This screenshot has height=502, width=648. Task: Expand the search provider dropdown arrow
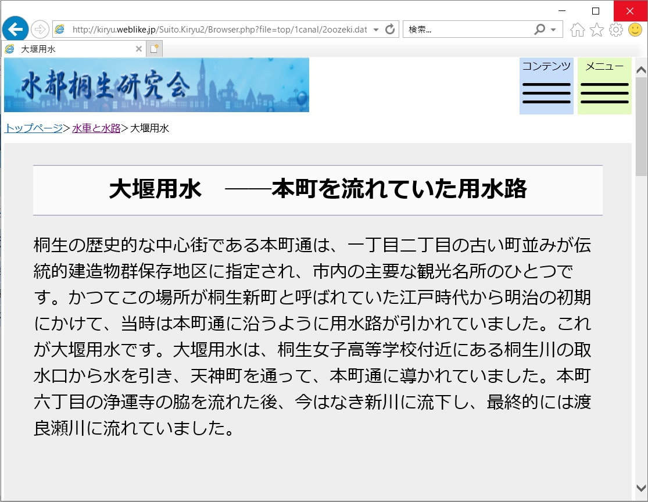[x=553, y=29]
